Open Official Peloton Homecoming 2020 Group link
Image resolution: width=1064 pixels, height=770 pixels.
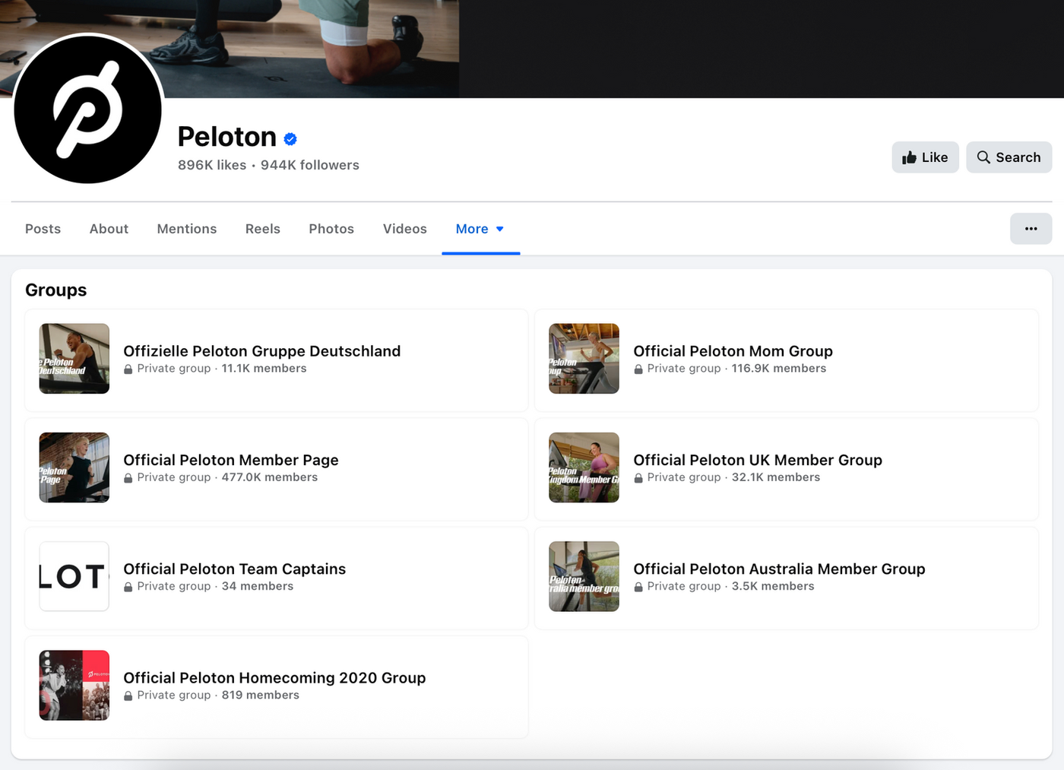274,677
